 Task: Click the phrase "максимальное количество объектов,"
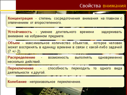coord(57,43)
